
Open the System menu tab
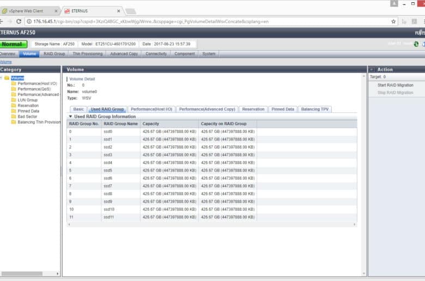(x=209, y=54)
